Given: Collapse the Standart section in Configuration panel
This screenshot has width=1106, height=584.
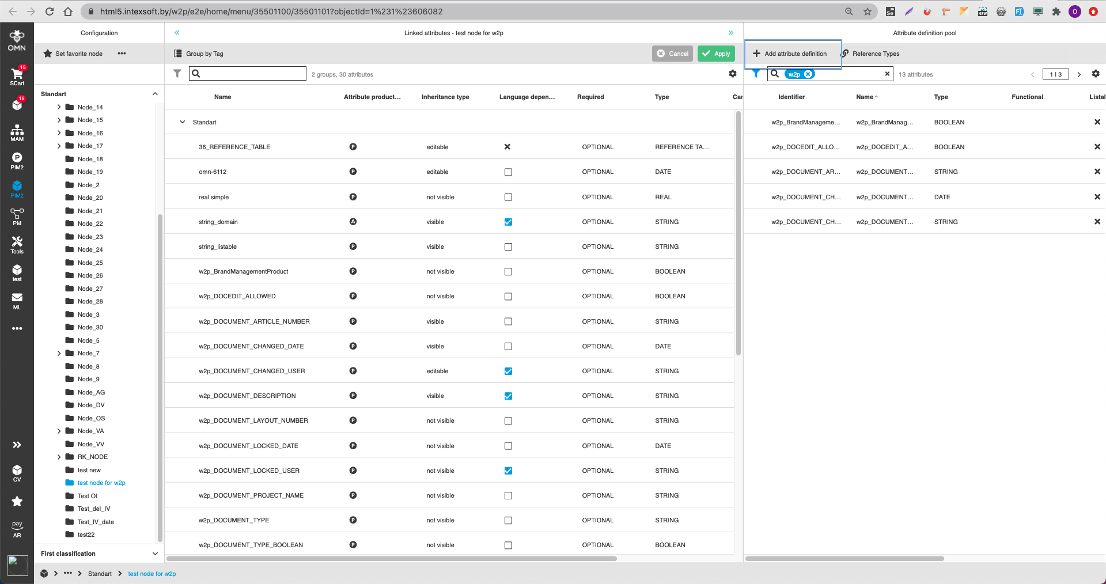Looking at the screenshot, I should (154, 93).
